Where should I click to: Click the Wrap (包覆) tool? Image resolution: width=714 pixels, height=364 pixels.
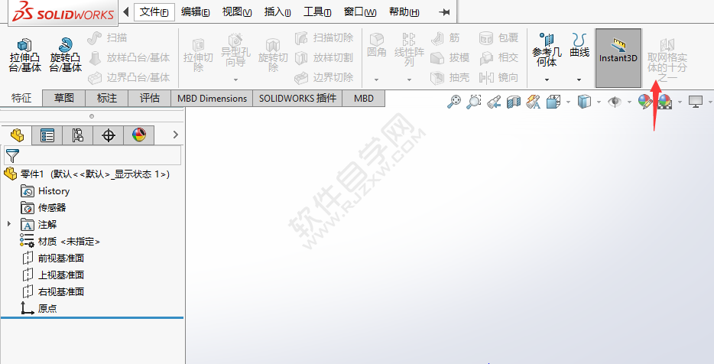tap(498, 37)
